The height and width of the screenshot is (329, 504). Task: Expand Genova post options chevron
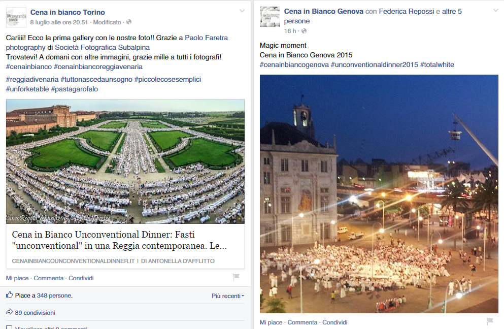coord(496,10)
